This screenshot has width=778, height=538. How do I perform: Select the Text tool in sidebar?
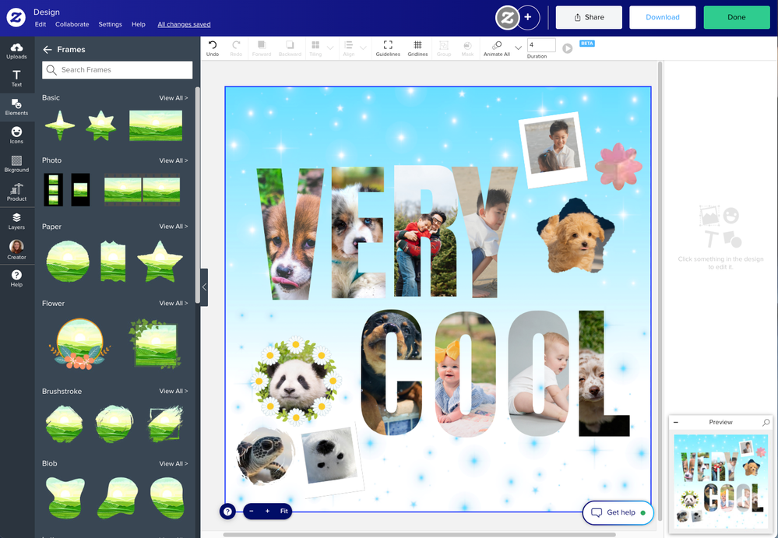(x=16, y=79)
